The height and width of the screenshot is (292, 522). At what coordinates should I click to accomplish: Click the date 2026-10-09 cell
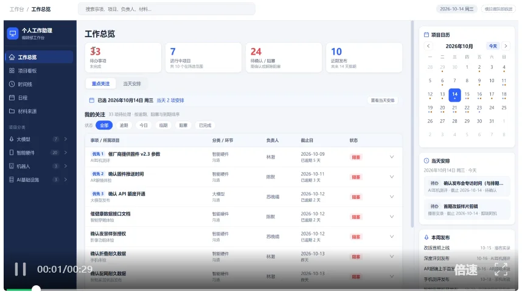[x=313, y=154]
